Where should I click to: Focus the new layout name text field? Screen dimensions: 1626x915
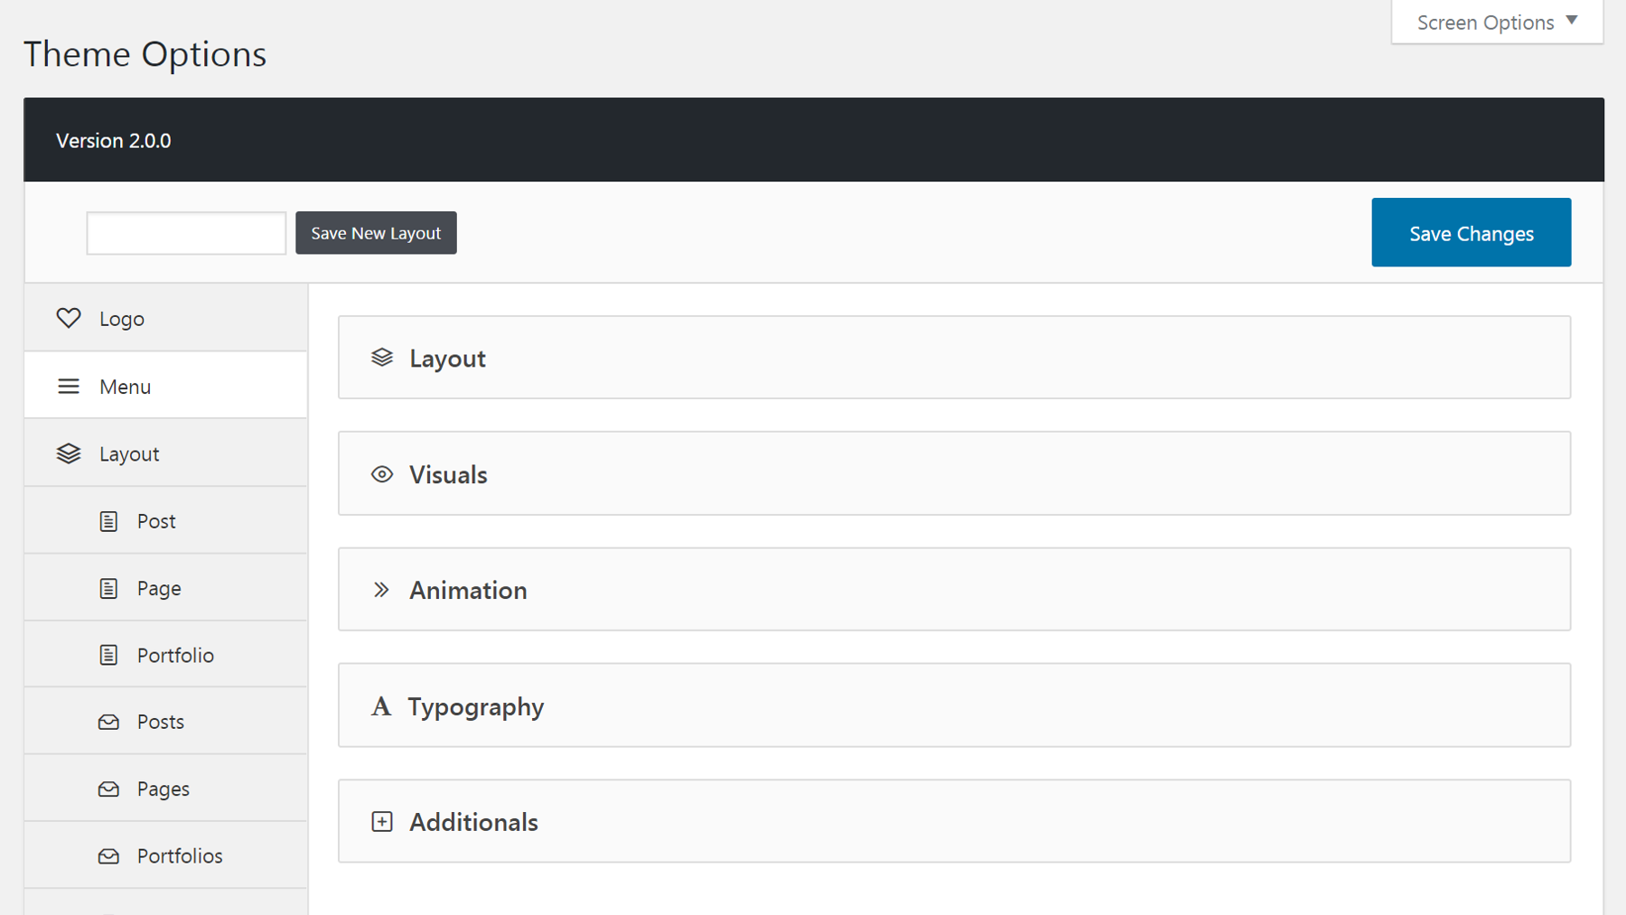[186, 233]
